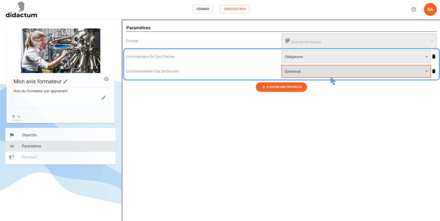Image resolution: width=440 pixels, height=221 pixels.
Task: Open the Optionnel dropdown for succès comment
Action: (x=356, y=71)
